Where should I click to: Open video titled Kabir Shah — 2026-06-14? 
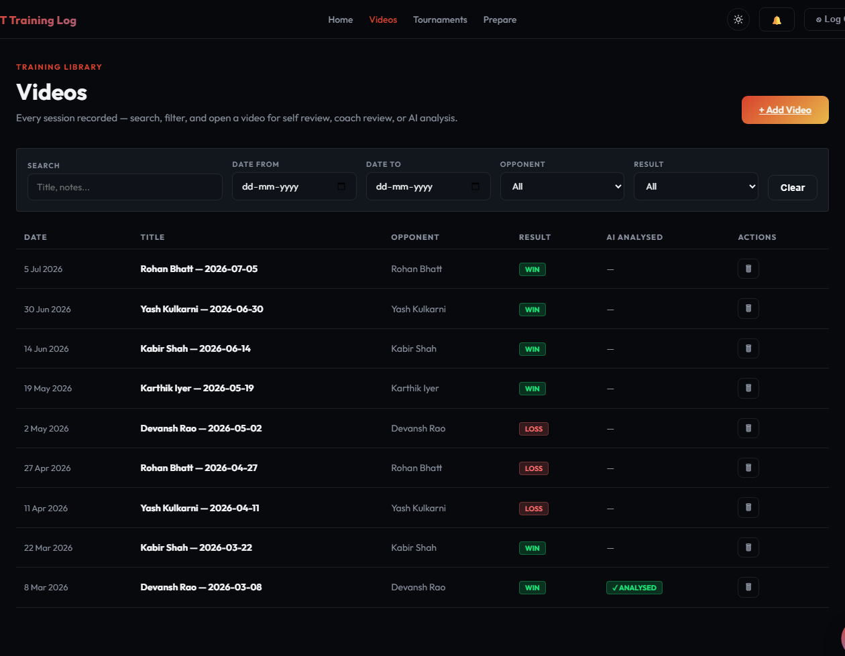[x=196, y=348]
